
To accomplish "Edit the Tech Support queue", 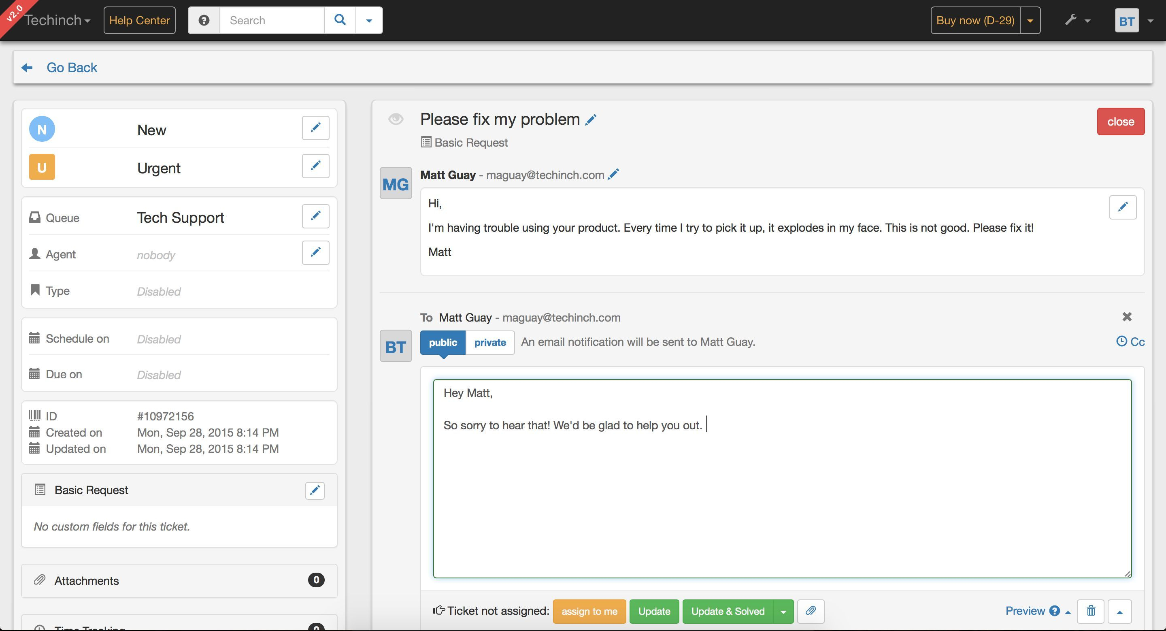I will [315, 216].
